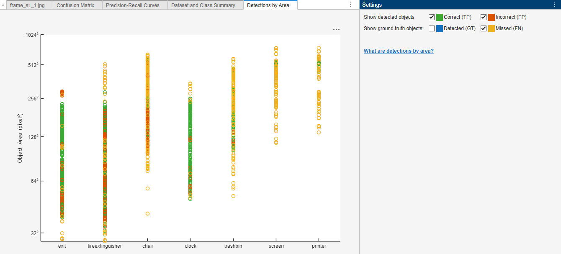Click the hamburger icon left of the tabs

point(3,5)
